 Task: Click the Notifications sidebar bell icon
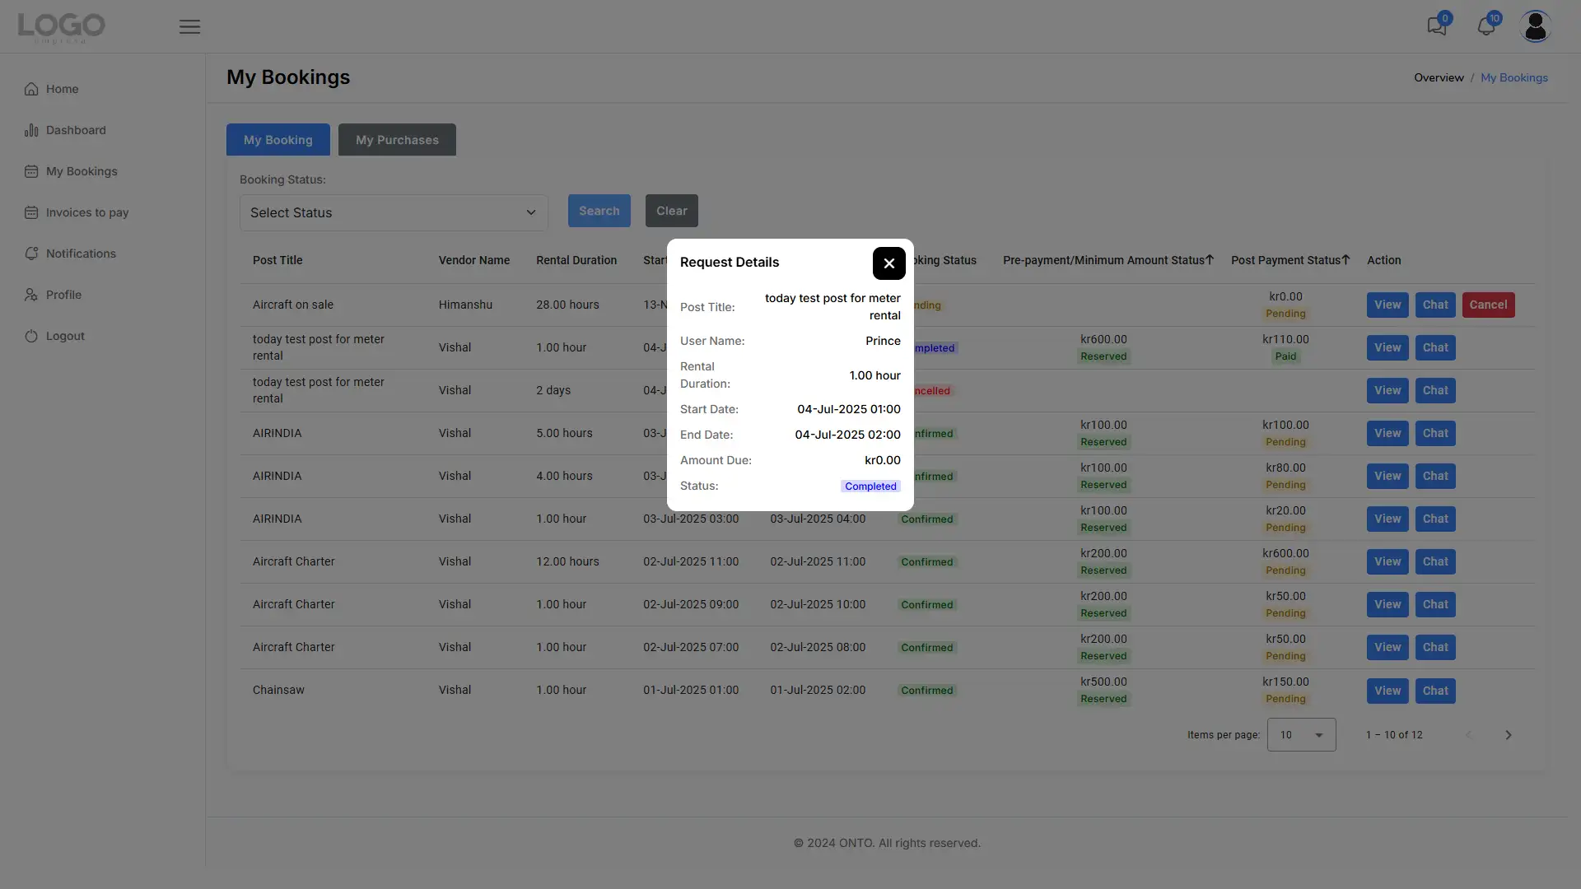tap(31, 254)
